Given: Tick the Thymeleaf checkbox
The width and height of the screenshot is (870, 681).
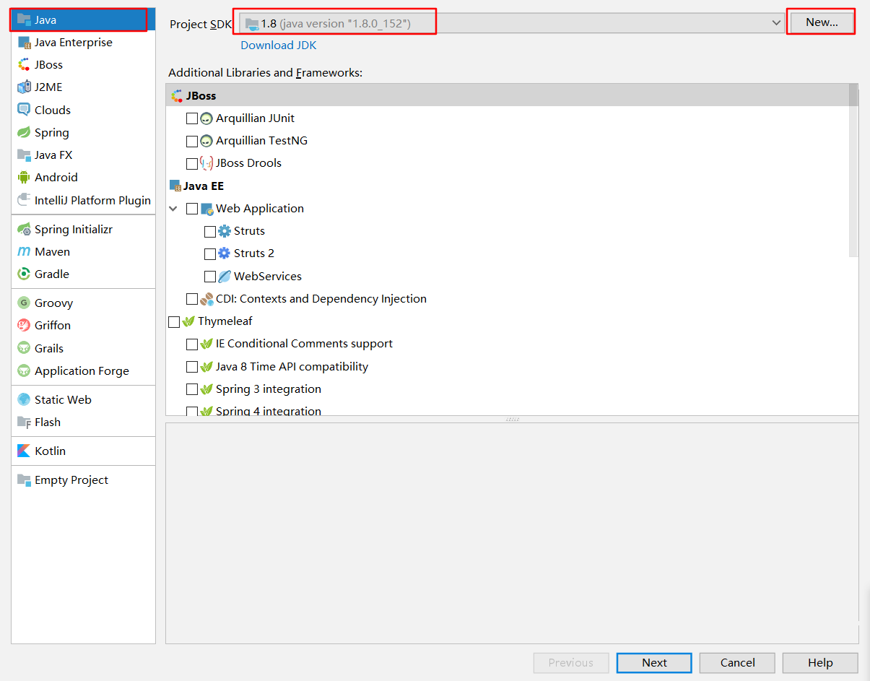Looking at the screenshot, I should pos(174,321).
